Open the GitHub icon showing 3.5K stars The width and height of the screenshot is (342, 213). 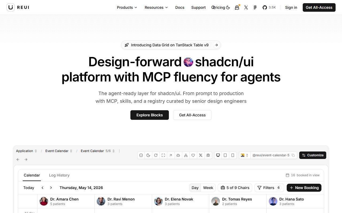(269, 7)
